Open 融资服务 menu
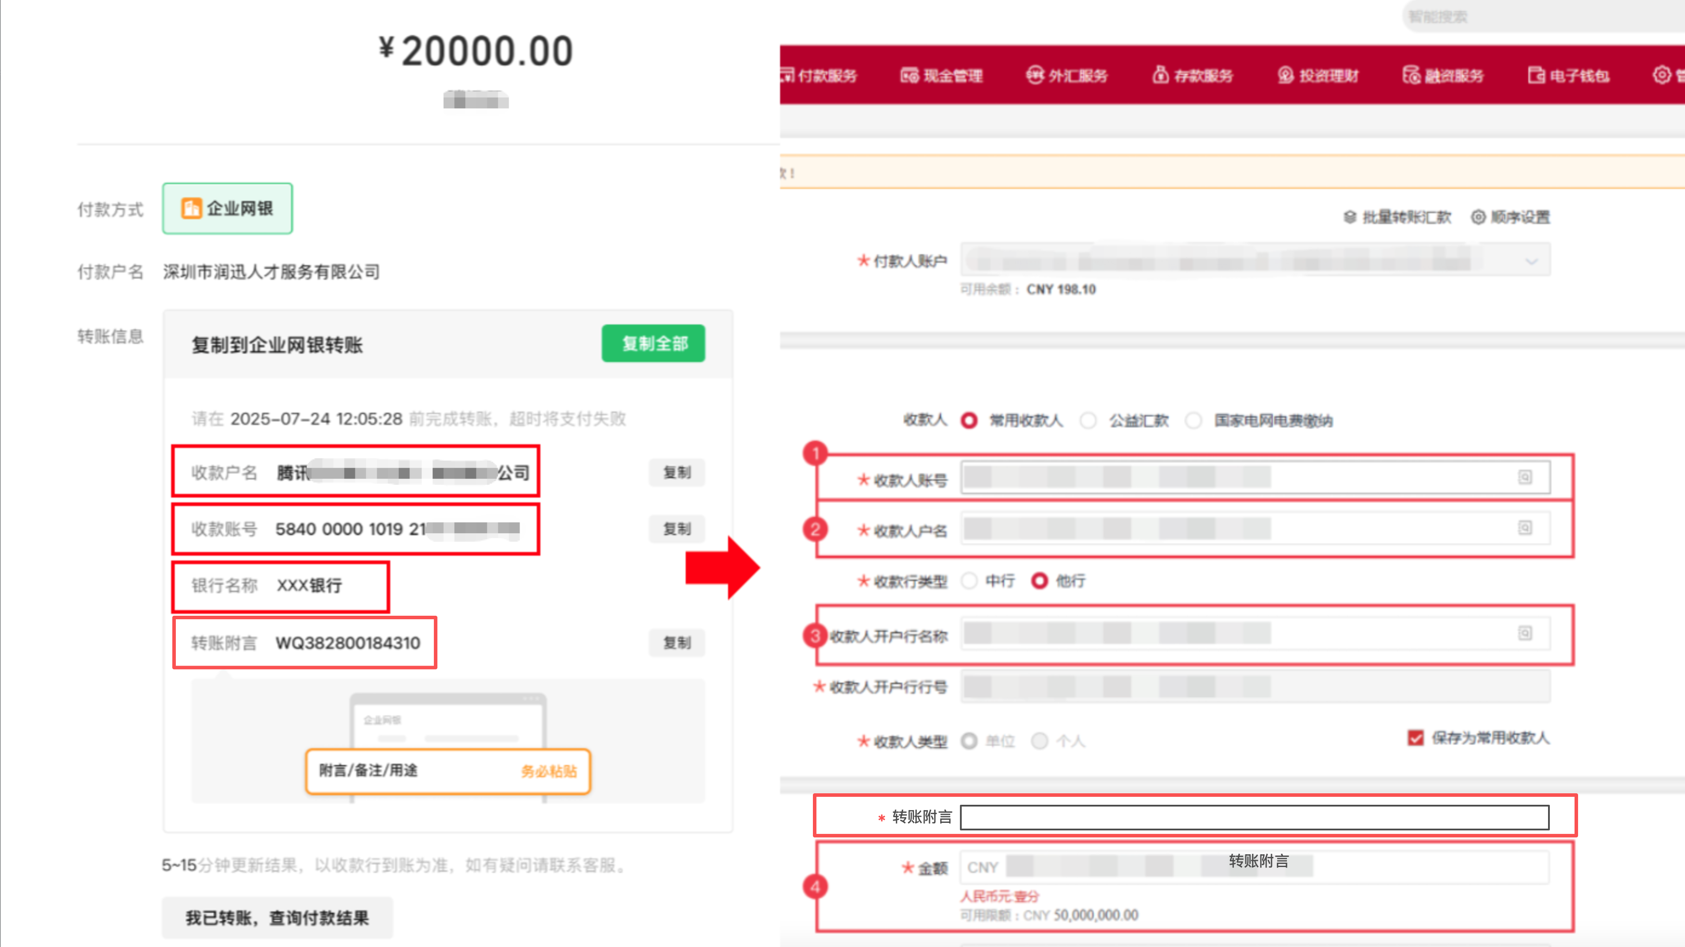 pos(1444,76)
